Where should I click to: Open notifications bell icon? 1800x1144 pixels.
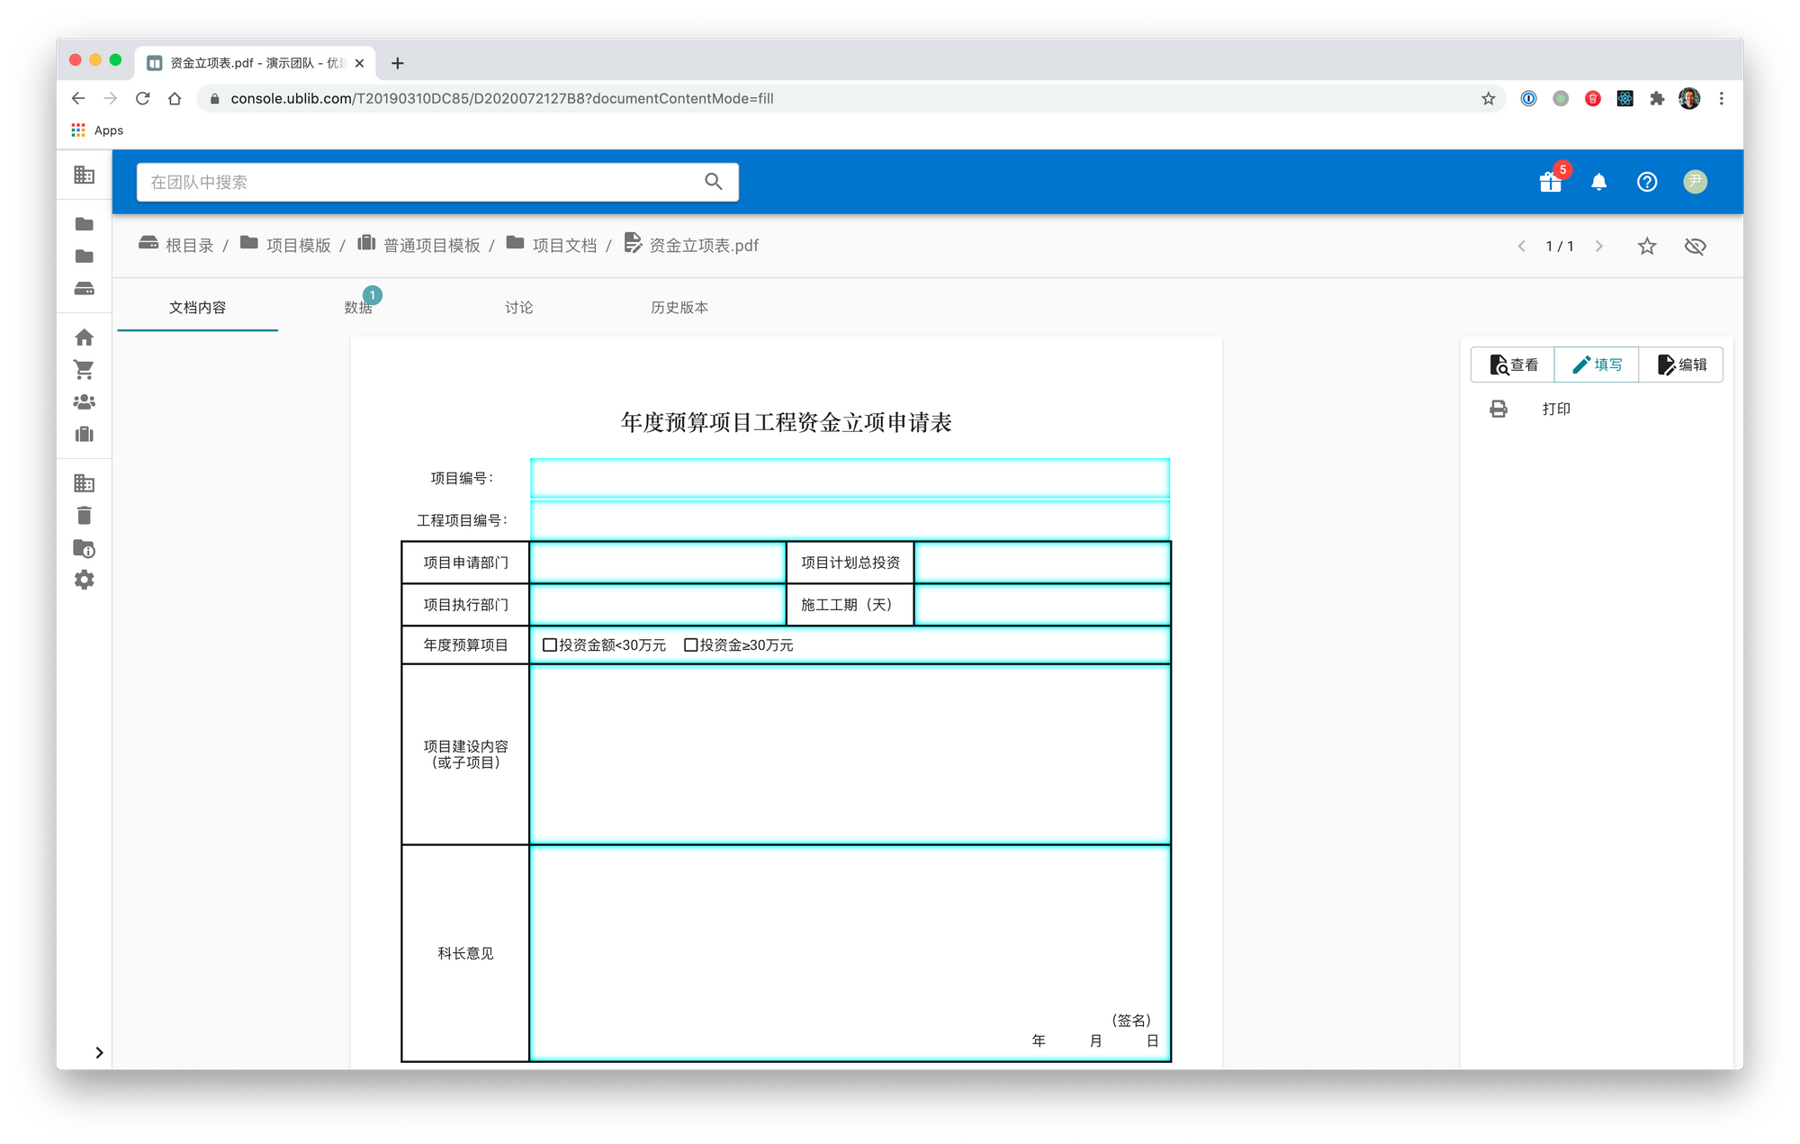click(x=1598, y=182)
